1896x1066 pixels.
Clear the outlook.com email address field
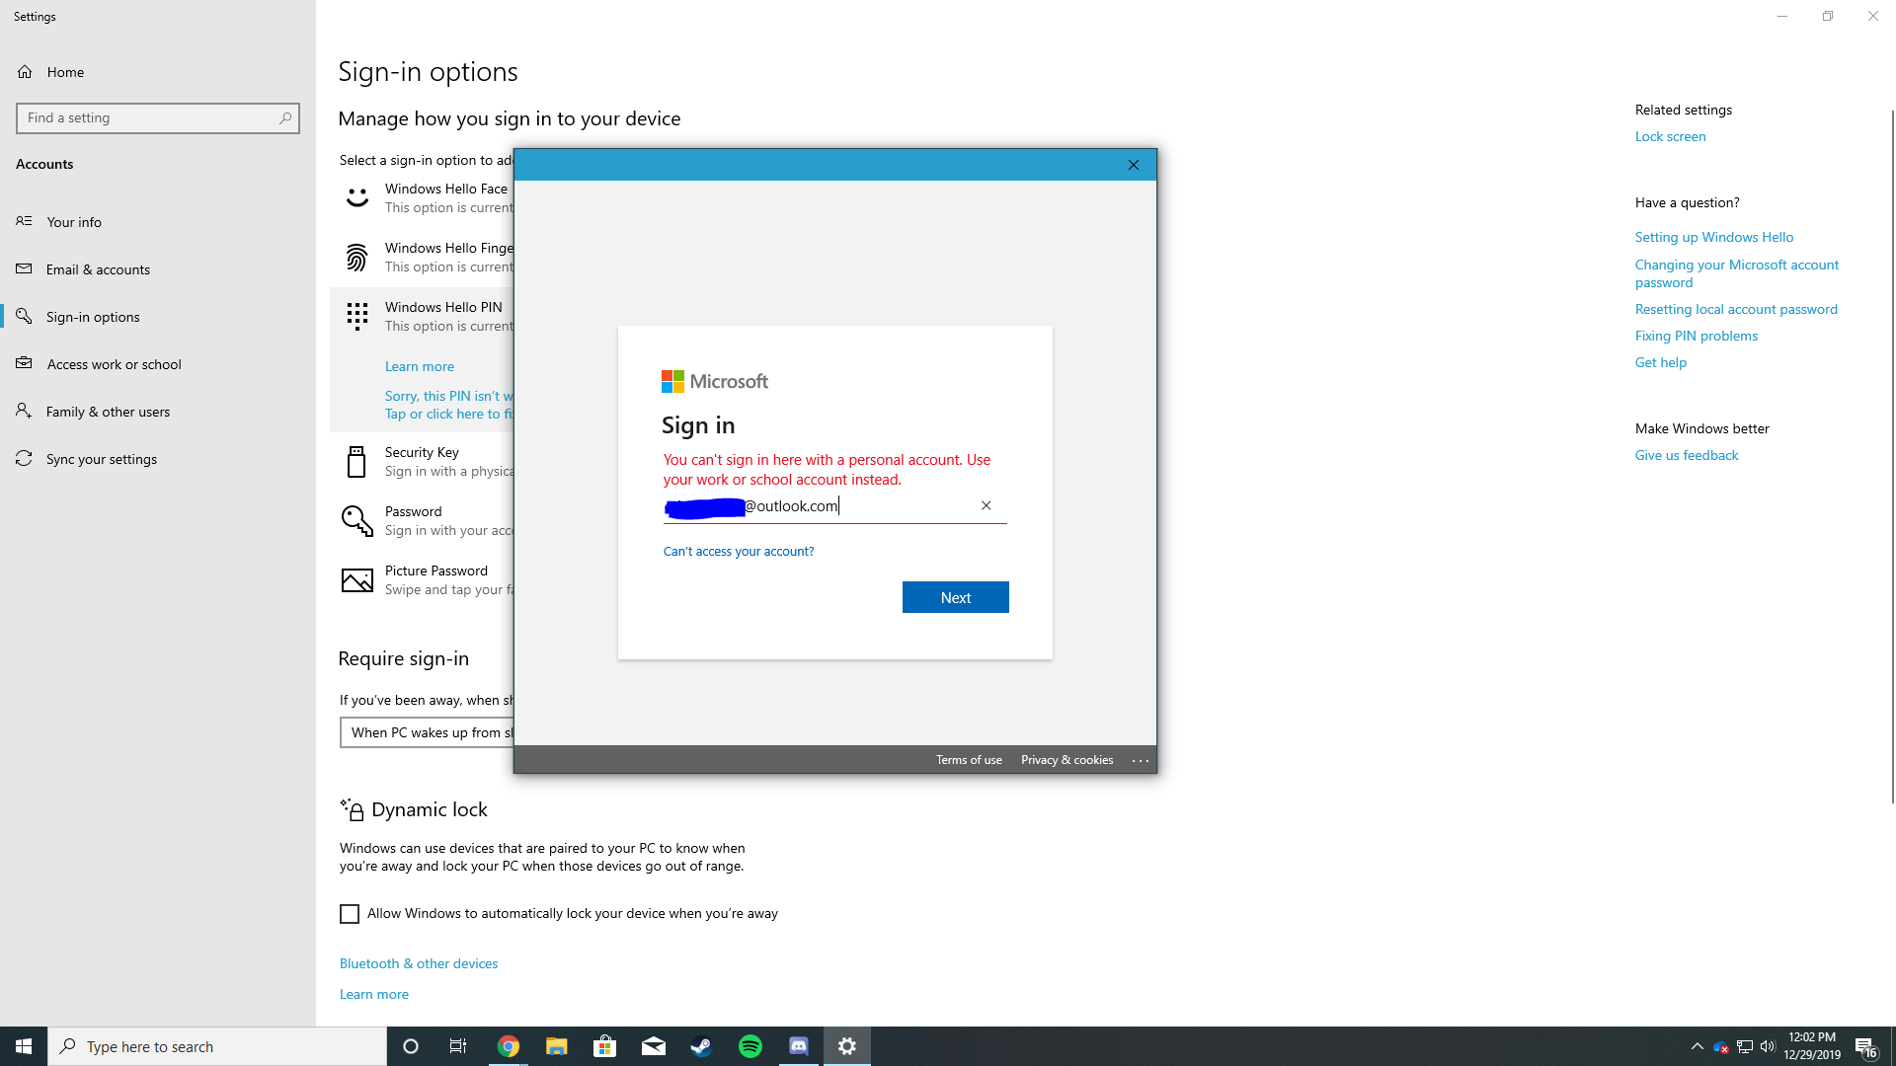pos(985,505)
